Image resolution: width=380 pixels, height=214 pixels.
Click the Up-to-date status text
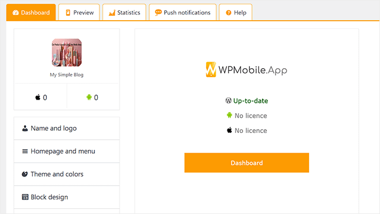[250, 101]
